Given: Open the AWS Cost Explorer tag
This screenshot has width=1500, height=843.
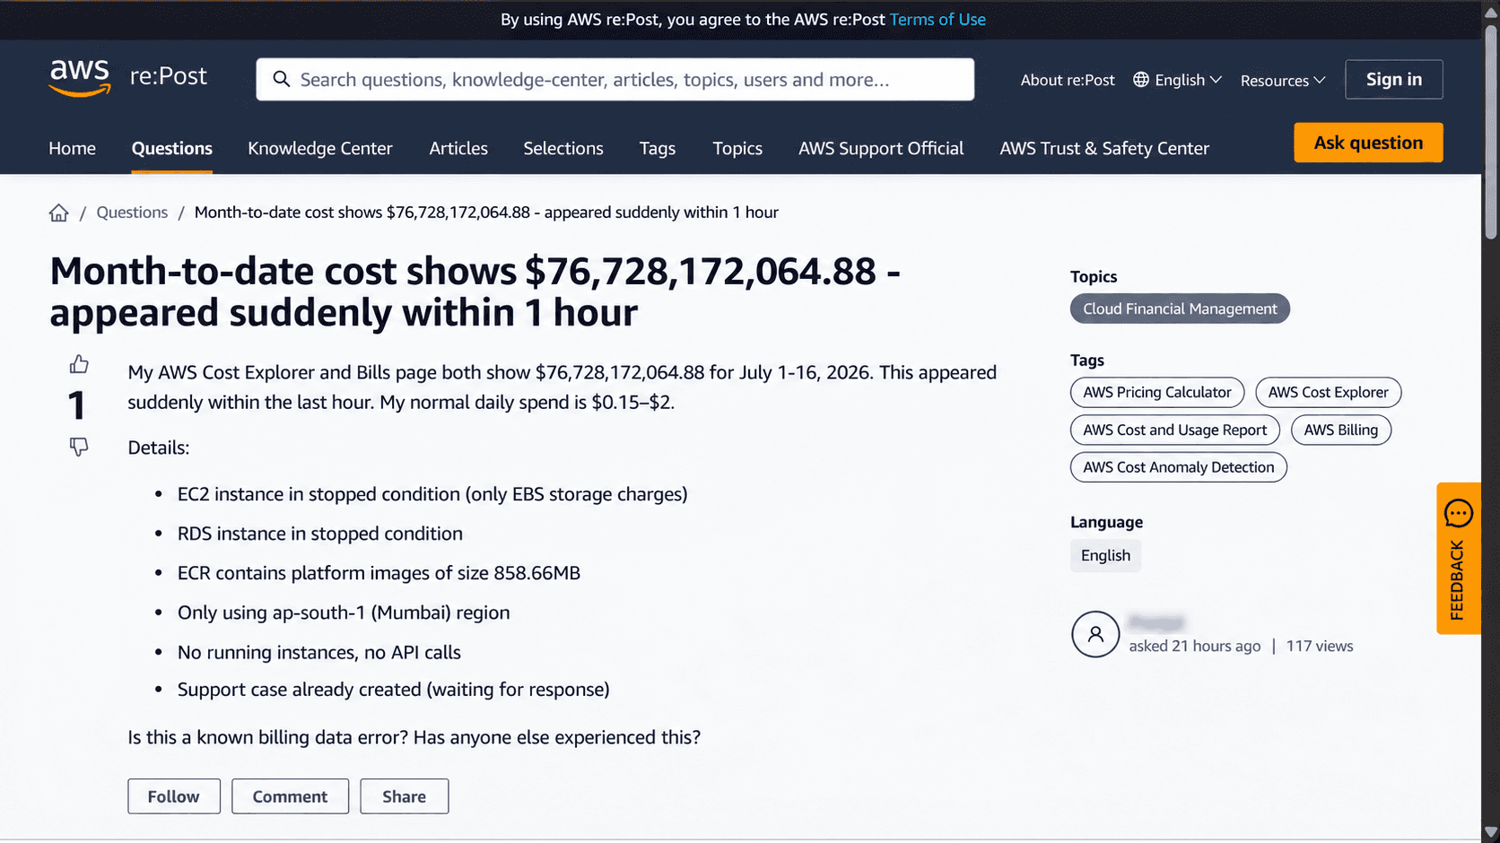Looking at the screenshot, I should coord(1328,392).
